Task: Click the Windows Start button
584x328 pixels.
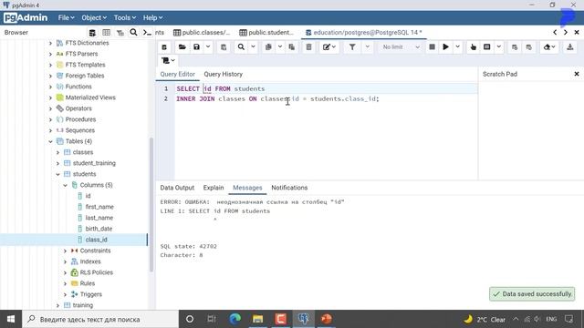Action: click(11, 319)
